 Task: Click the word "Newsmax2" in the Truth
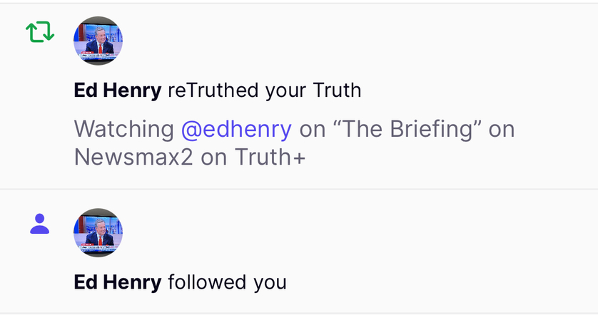pos(133,157)
